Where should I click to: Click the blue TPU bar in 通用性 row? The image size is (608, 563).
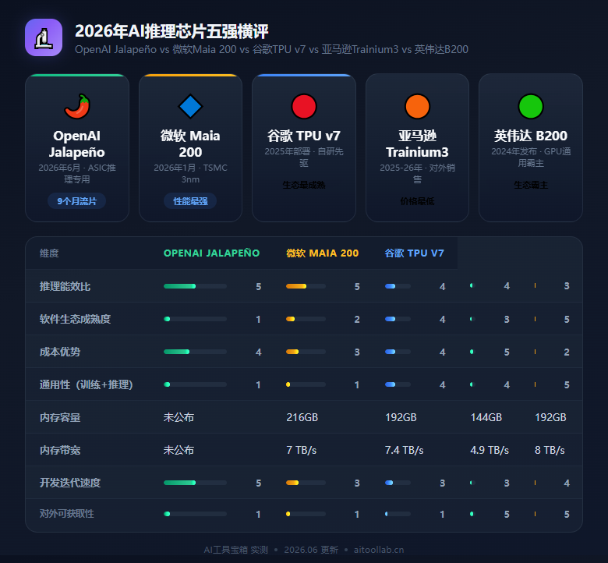point(390,384)
